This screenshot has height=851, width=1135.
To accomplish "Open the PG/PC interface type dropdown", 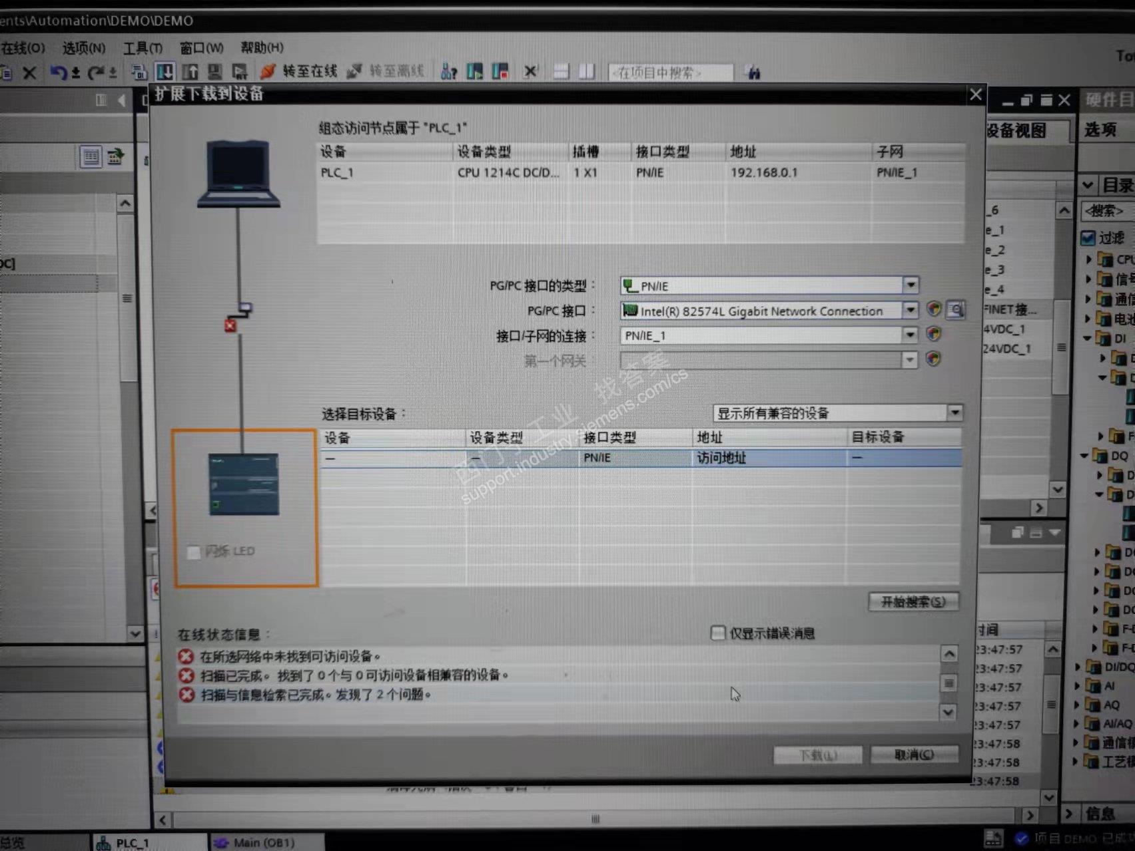I will (911, 285).
